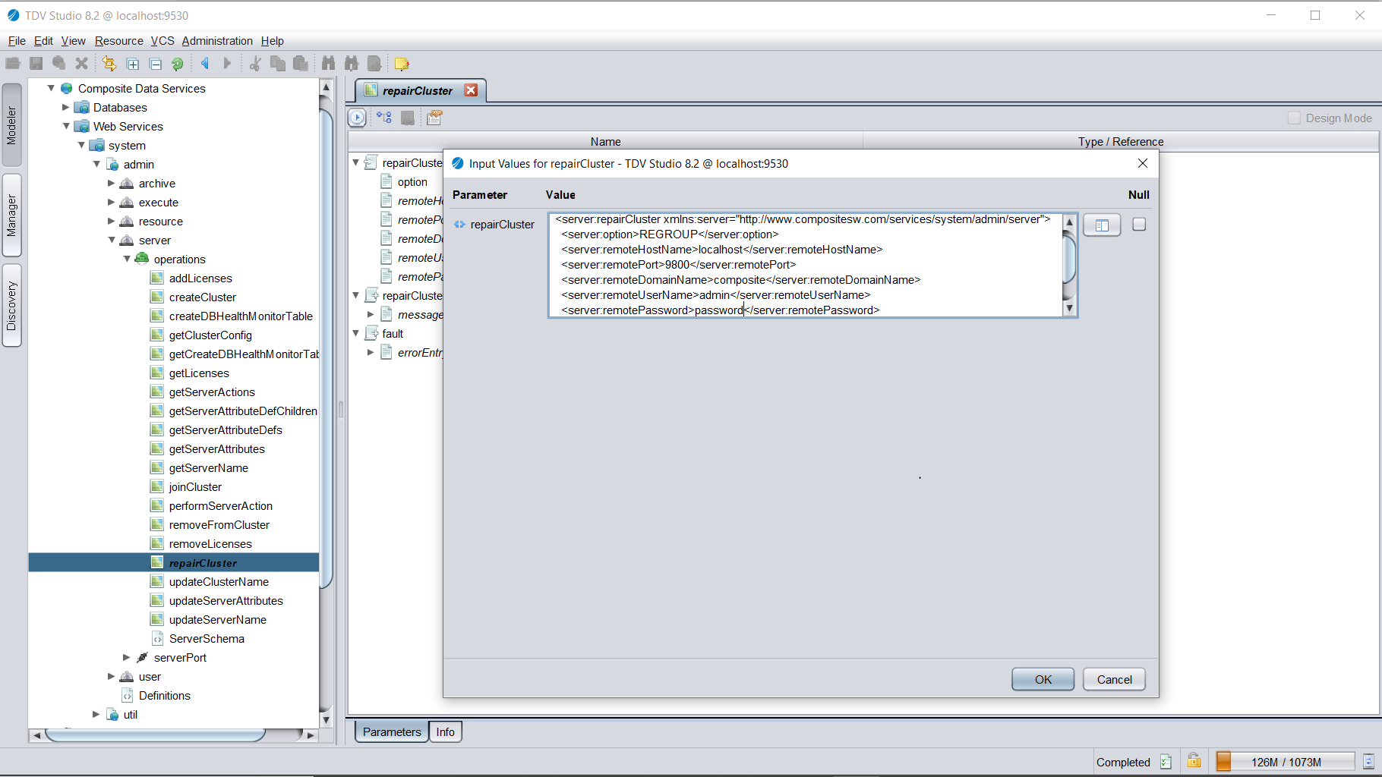This screenshot has height=777, width=1382.
Task: Click the expand all plus icon
Action: pyautogui.click(x=133, y=64)
